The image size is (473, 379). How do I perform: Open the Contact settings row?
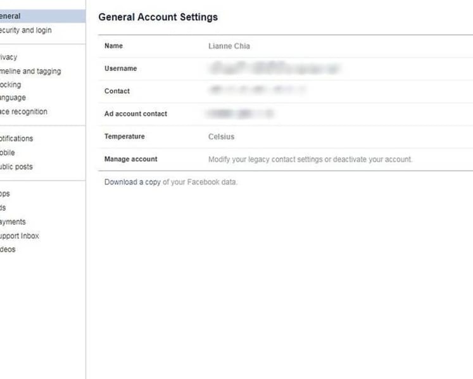click(x=286, y=91)
